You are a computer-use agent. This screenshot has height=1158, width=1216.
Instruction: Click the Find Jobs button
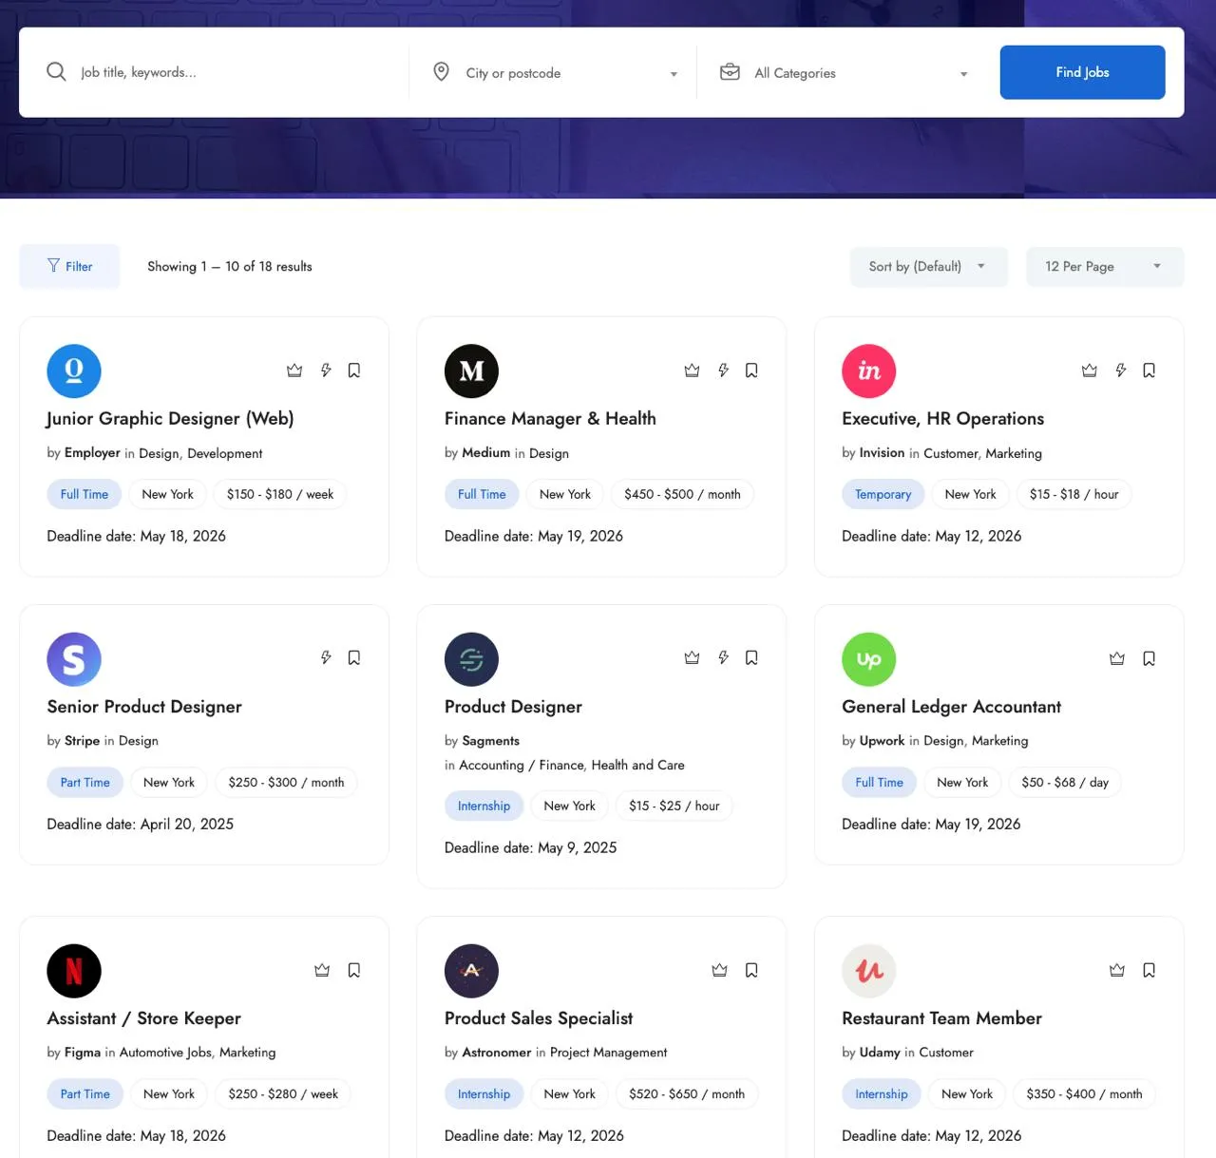coord(1082,72)
